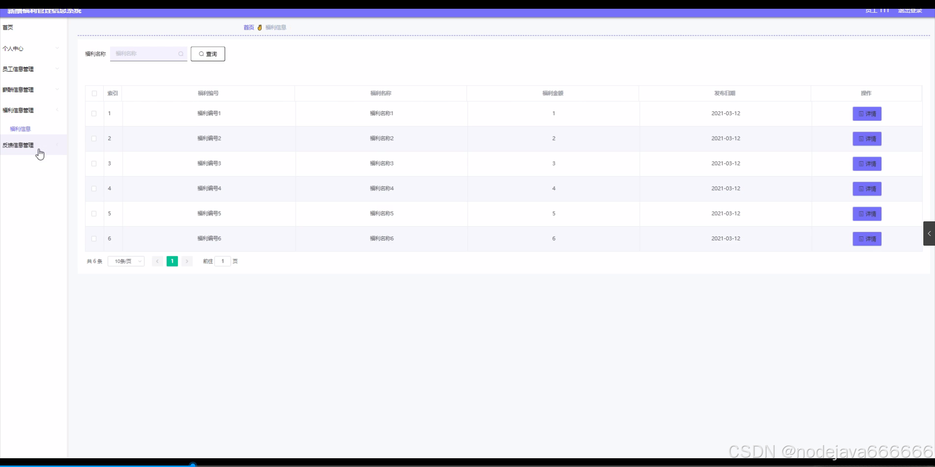This screenshot has width=935, height=467.
Task: Check the checkbox for row 5
Action: pos(94,214)
